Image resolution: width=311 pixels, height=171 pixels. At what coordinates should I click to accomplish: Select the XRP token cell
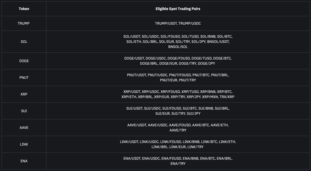24,94
